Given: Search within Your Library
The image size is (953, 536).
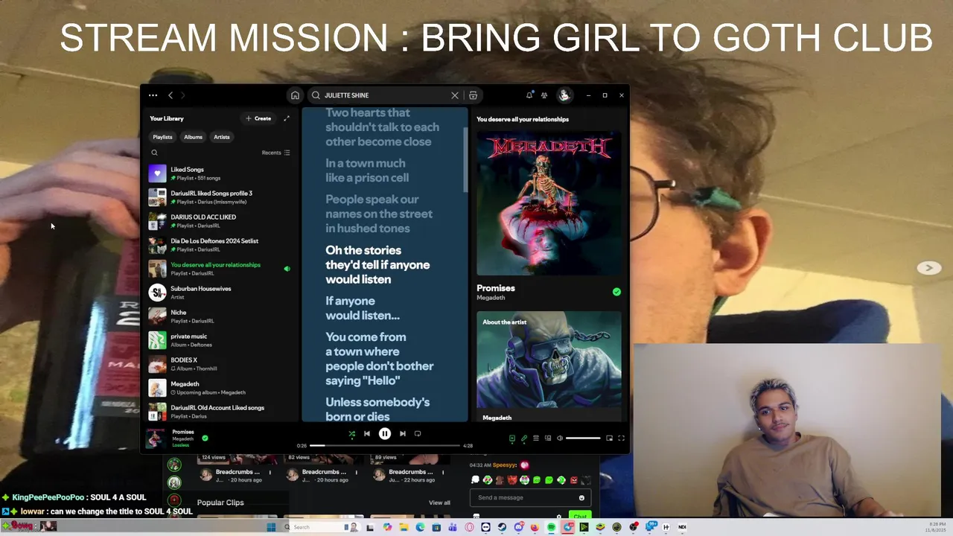Looking at the screenshot, I should pyautogui.click(x=155, y=153).
